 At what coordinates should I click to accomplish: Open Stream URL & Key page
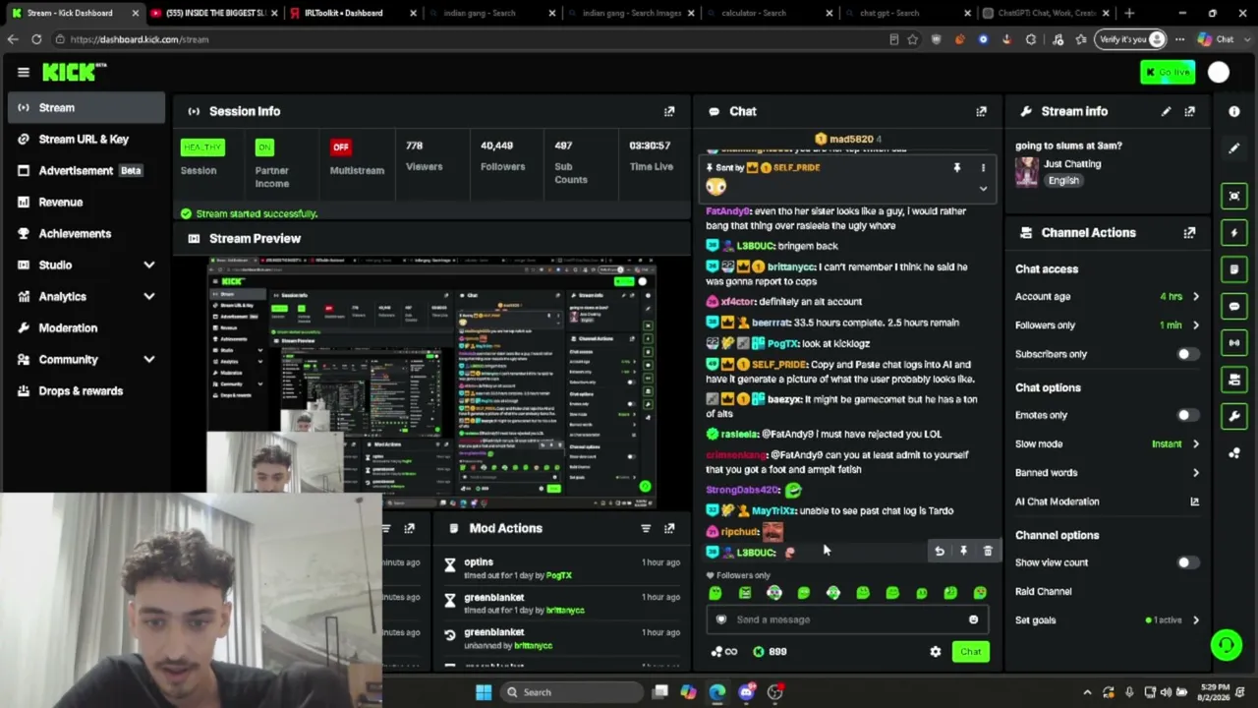(x=86, y=139)
